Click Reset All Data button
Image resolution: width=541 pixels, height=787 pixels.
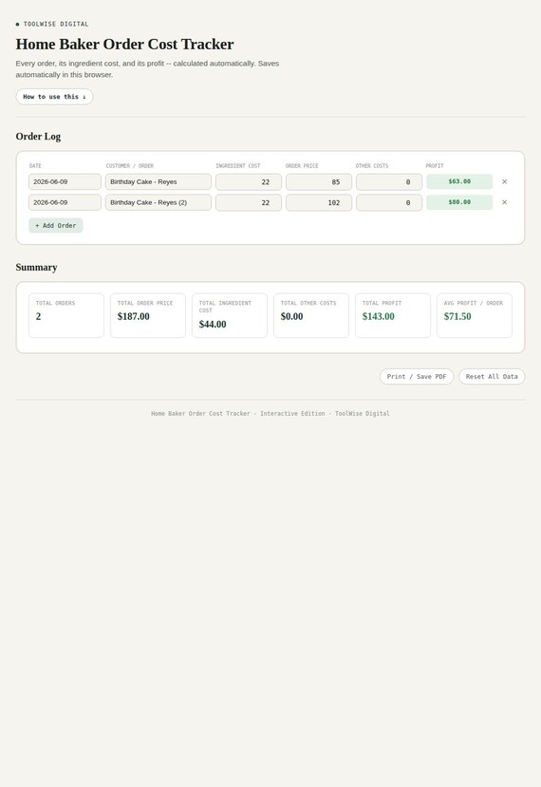click(492, 377)
